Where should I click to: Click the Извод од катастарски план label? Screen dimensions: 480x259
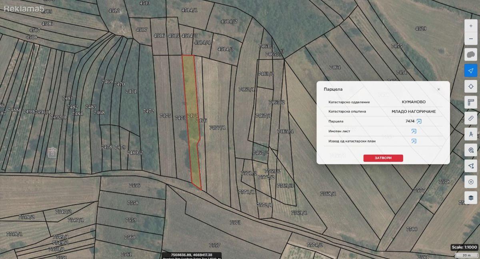click(352, 141)
